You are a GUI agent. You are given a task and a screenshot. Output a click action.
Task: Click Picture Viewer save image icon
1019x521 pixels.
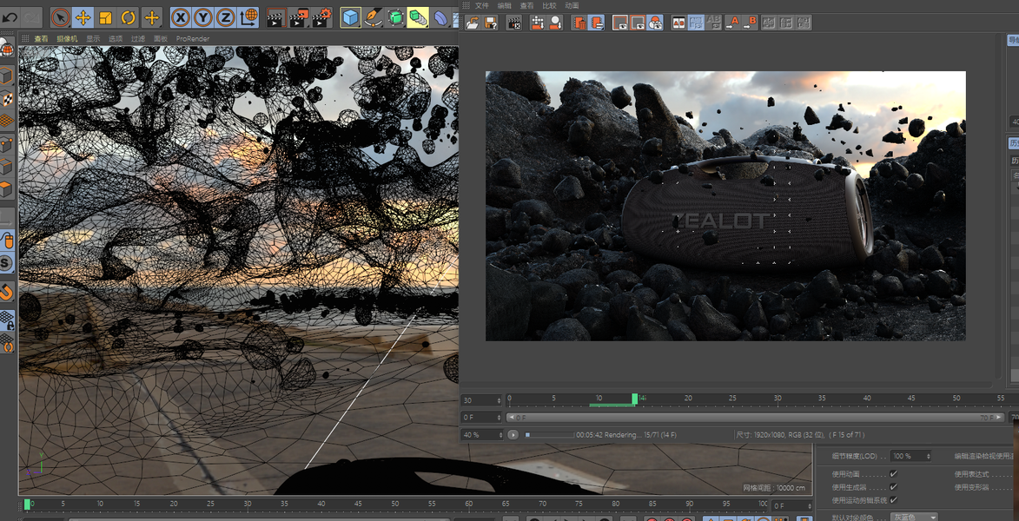pyautogui.click(x=490, y=23)
